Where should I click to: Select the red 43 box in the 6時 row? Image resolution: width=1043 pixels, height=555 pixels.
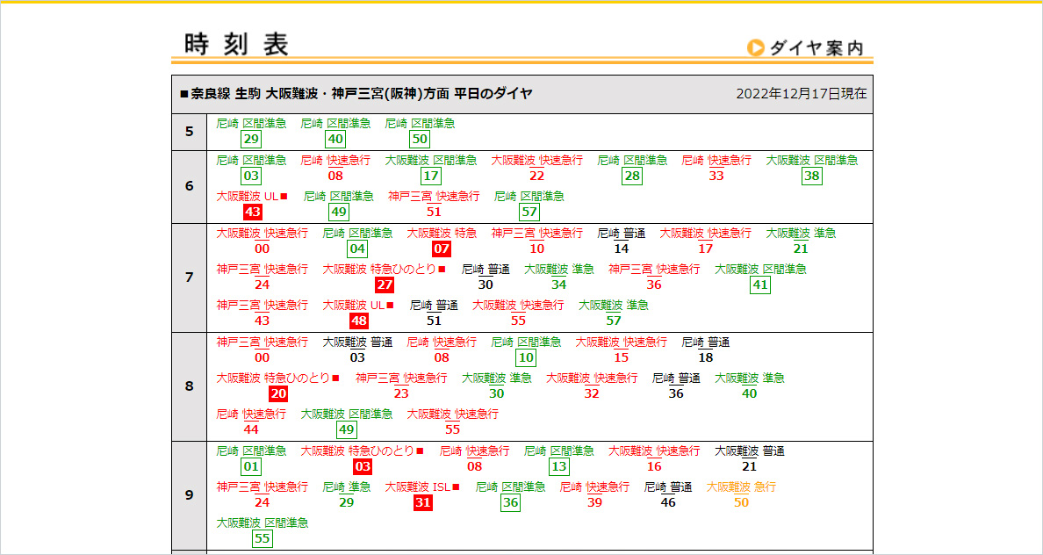pos(253,212)
